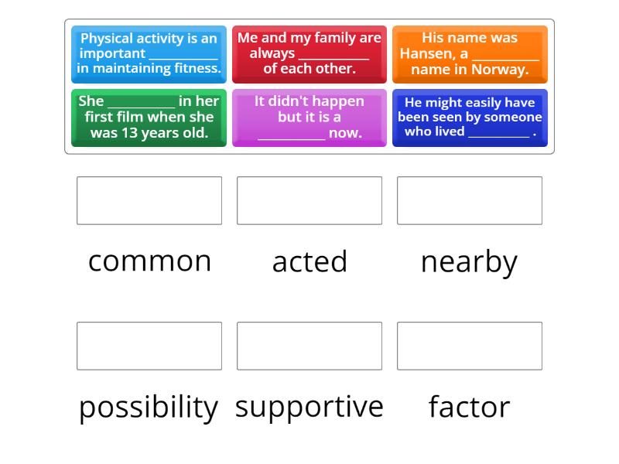This screenshot has width=619, height=464.
Task: Click the empty box above 'supportive'
Action: [x=309, y=346]
